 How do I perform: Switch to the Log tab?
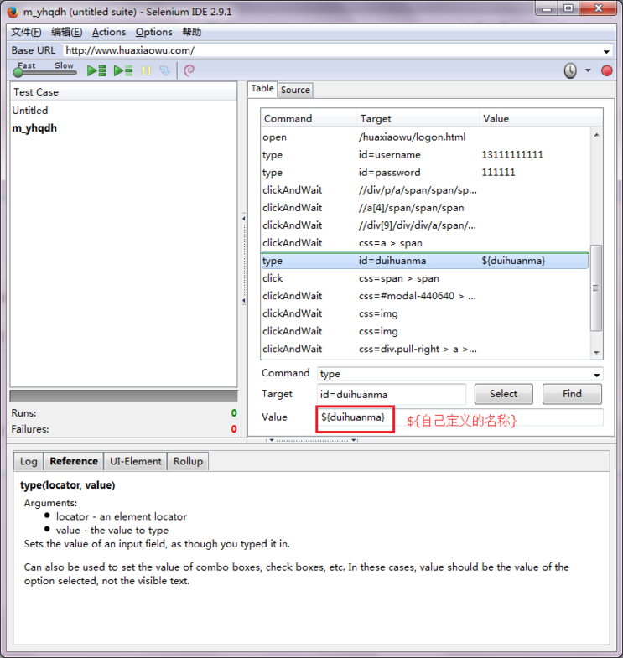[x=29, y=461]
